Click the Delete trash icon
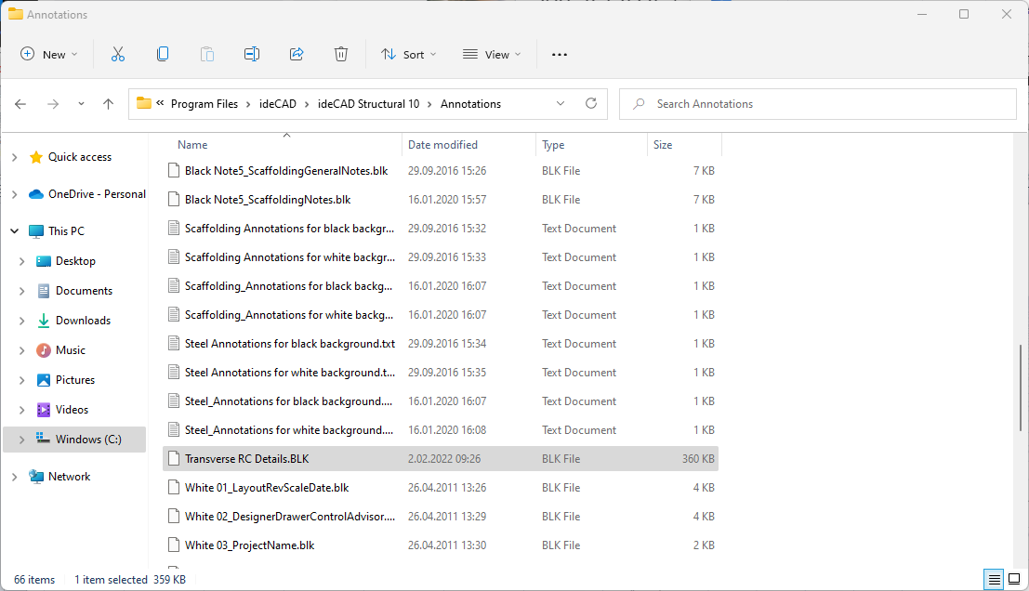Screen dimensions: 1029x591 click(x=341, y=55)
